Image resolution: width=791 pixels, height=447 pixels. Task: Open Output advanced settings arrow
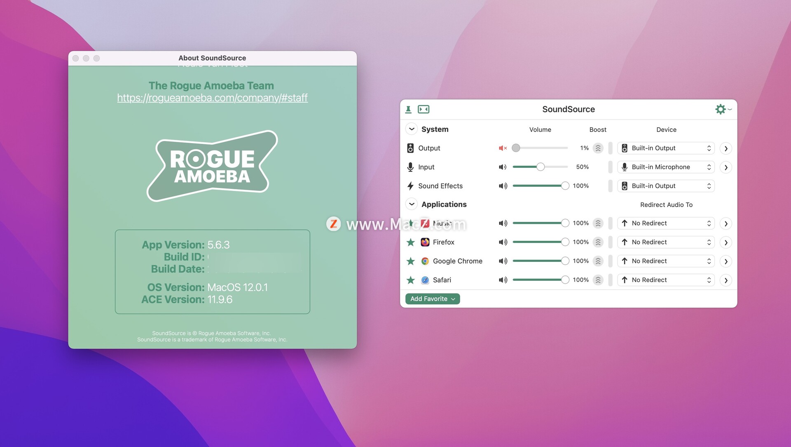(x=726, y=148)
